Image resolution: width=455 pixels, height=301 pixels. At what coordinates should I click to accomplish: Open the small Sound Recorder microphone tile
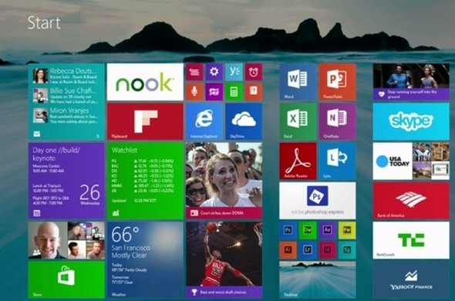click(194, 92)
